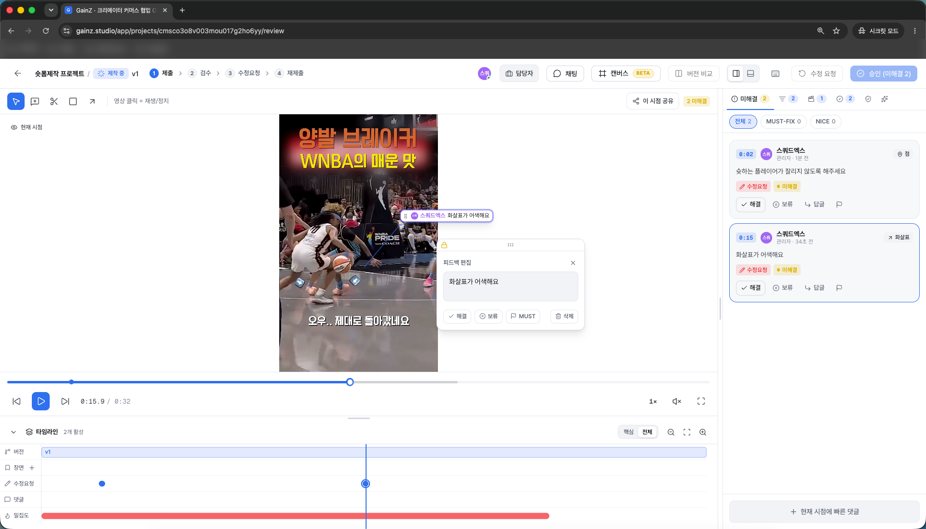Select the rectangle drawing tool
The width and height of the screenshot is (926, 529).
click(73, 101)
